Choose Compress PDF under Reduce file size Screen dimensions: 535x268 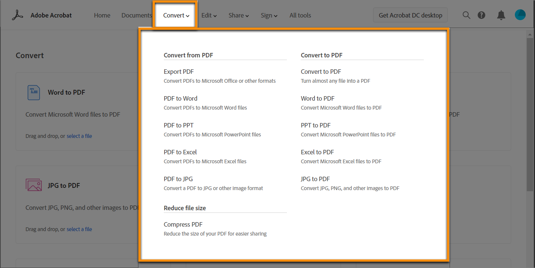(x=183, y=224)
